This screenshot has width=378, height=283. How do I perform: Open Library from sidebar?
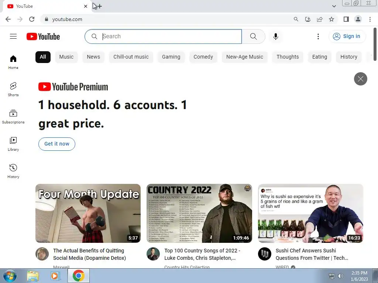[x=13, y=144]
